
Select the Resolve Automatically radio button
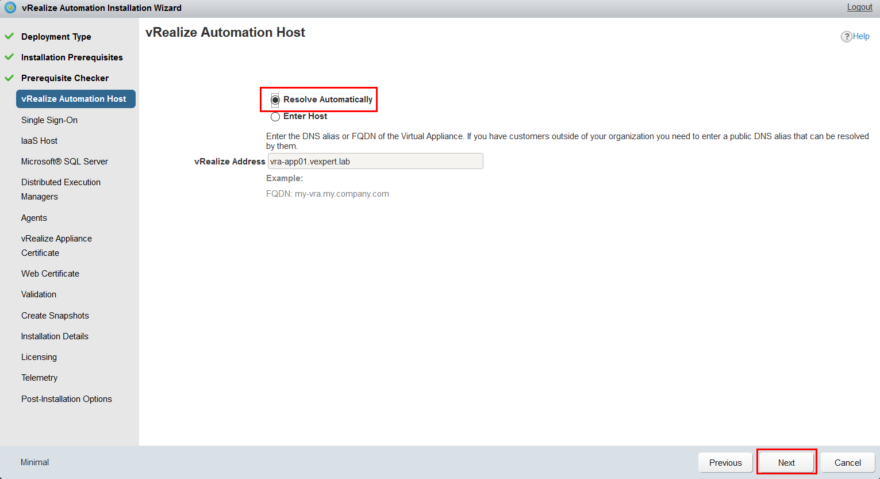click(x=275, y=100)
